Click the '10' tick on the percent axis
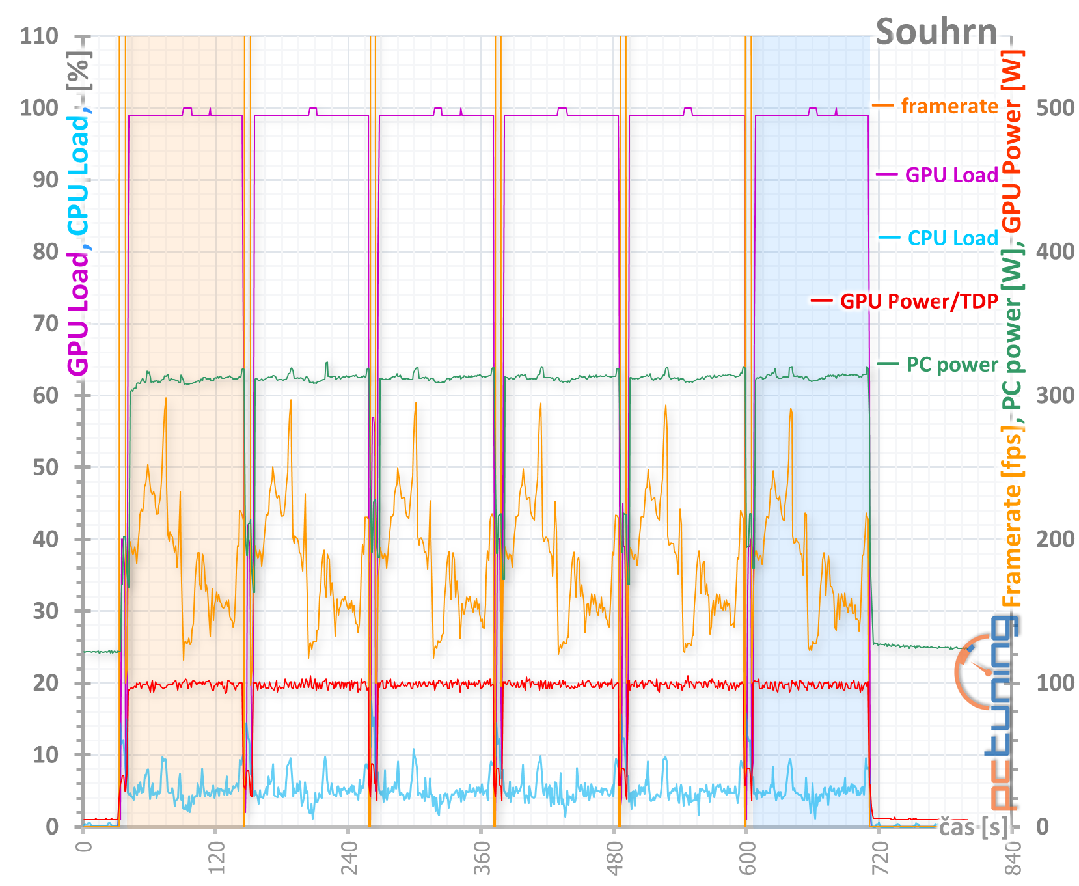1079x886 pixels. pyautogui.click(x=46, y=755)
